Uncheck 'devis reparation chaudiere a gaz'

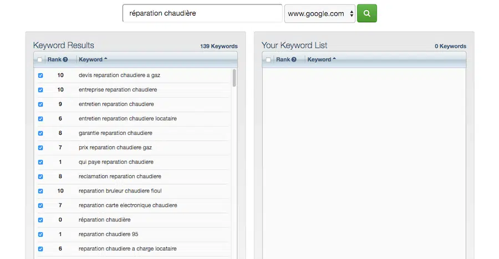coord(40,75)
